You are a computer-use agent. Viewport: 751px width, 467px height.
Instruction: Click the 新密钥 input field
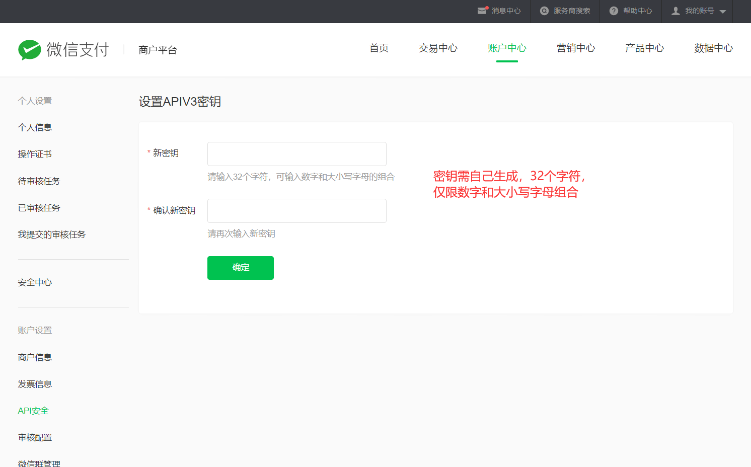tap(296, 154)
